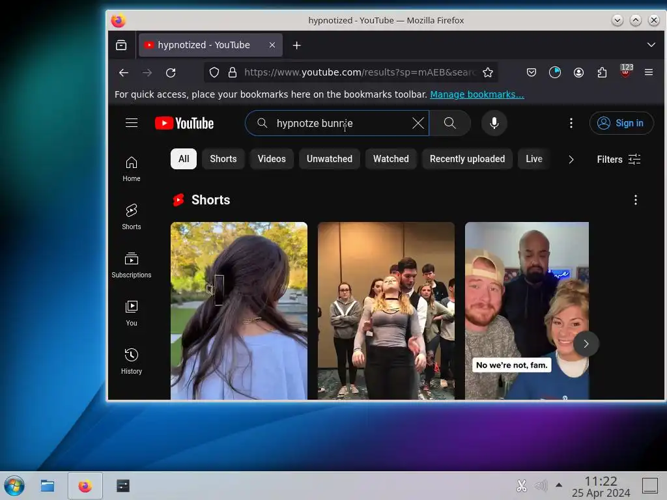
Task: Open the dark app icon on the taskbar
Action: click(x=123, y=486)
